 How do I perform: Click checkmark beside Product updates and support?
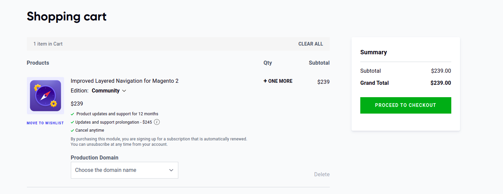pyautogui.click(x=73, y=114)
